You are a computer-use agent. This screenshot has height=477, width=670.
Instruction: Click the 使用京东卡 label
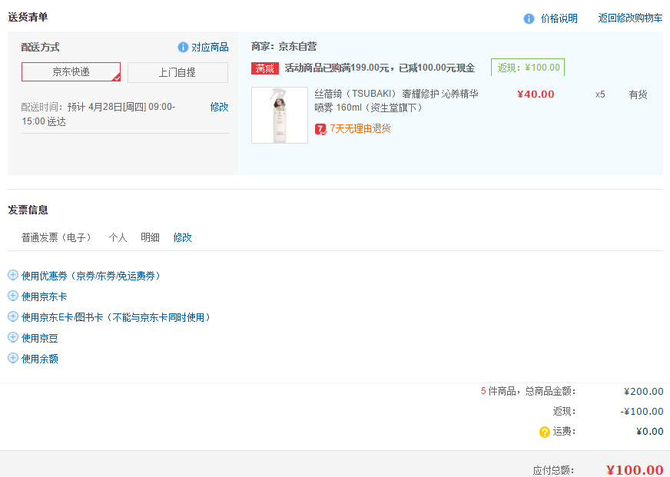[x=44, y=296]
